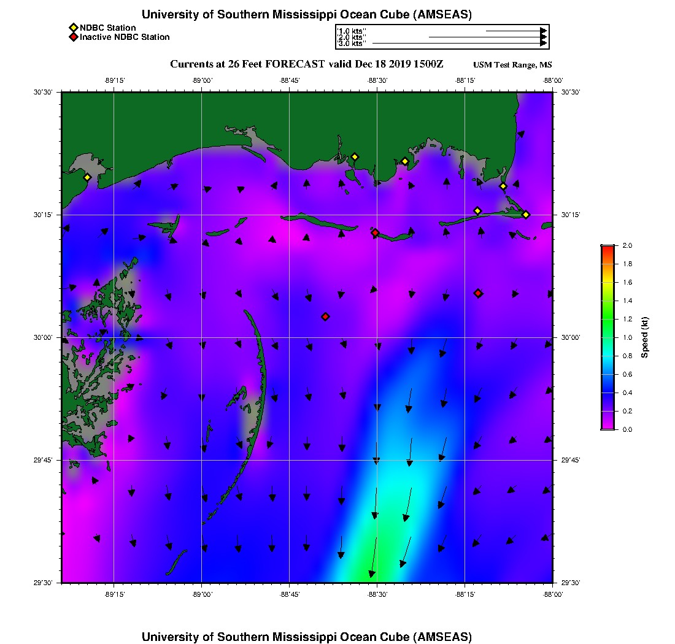
Task: Select the 2.0 kts legend label
Action: click(352, 37)
